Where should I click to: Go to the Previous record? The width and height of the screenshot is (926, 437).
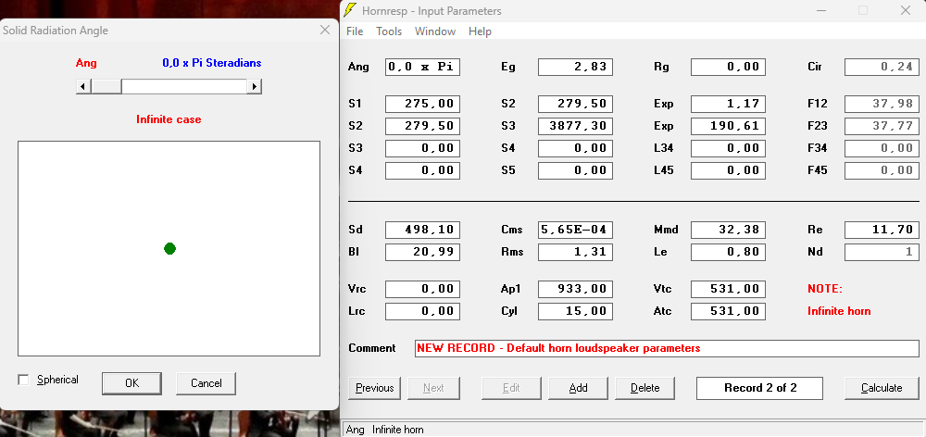tap(374, 388)
